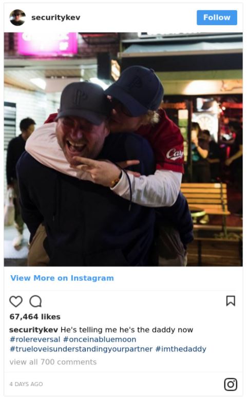248x400 pixels.
Task: View the 67,464 likes count
Action: (35, 317)
